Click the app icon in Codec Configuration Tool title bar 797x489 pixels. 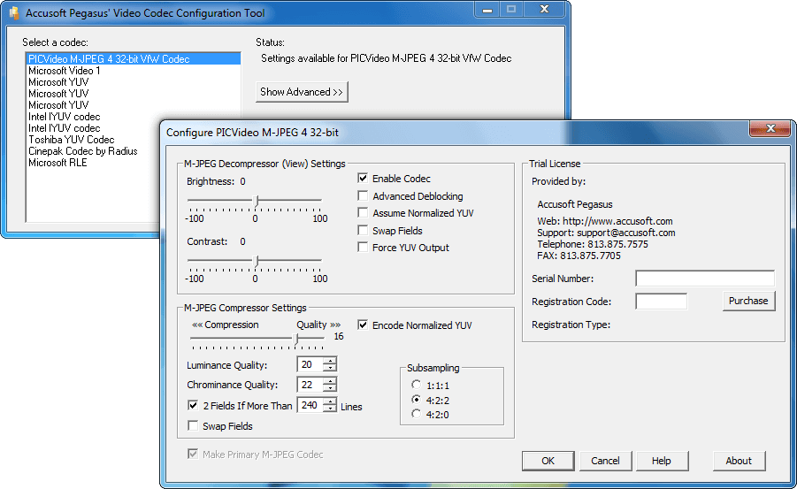(14, 13)
